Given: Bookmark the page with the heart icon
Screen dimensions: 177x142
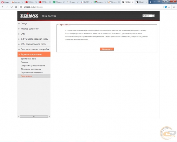Looking at the screenshot, I should coord(169,7).
